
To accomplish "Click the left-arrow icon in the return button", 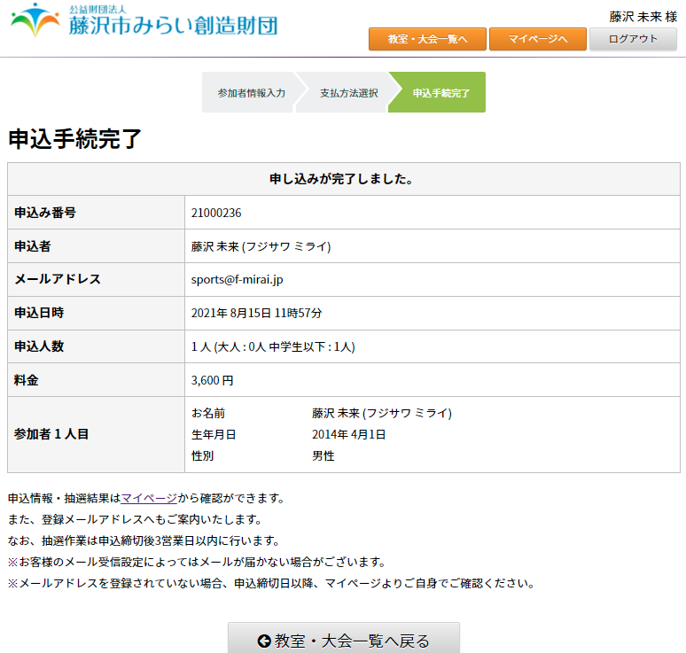I will click(x=263, y=641).
